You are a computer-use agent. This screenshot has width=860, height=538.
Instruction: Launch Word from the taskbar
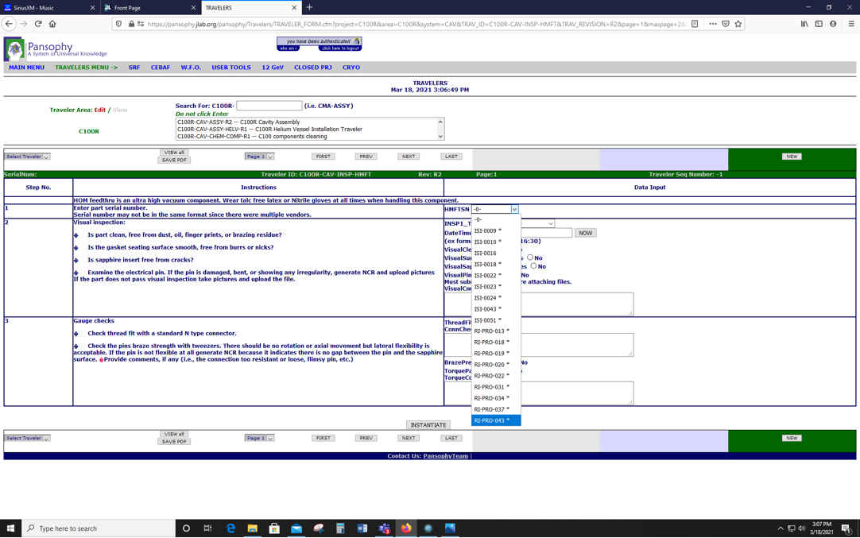(362, 528)
